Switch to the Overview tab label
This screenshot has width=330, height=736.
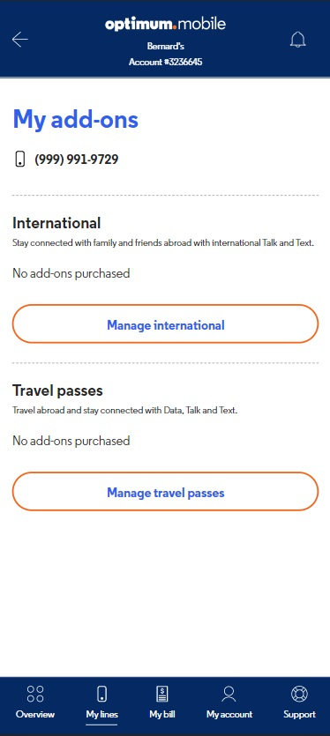(x=35, y=715)
